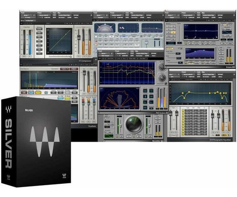The height and width of the screenshot is (197, 237).
Task: Click the fader handle in the top-center plugin
Action: click(x=146, y=42)
